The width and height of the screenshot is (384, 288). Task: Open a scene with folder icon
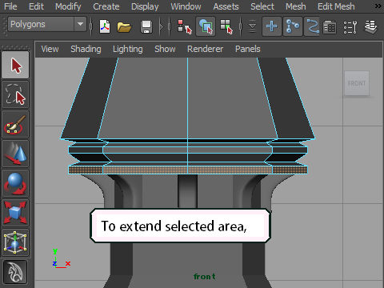[124, 27]
